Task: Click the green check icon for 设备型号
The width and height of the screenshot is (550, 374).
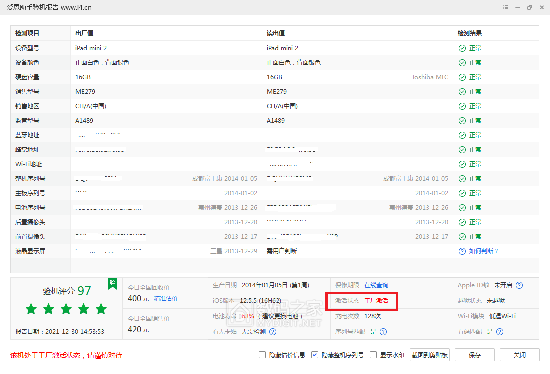Action: coord(462,48)
